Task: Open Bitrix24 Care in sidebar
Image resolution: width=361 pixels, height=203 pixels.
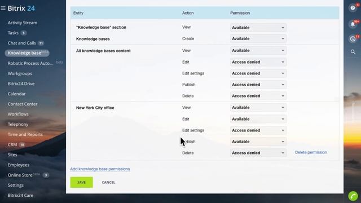Action: [20, 196]
